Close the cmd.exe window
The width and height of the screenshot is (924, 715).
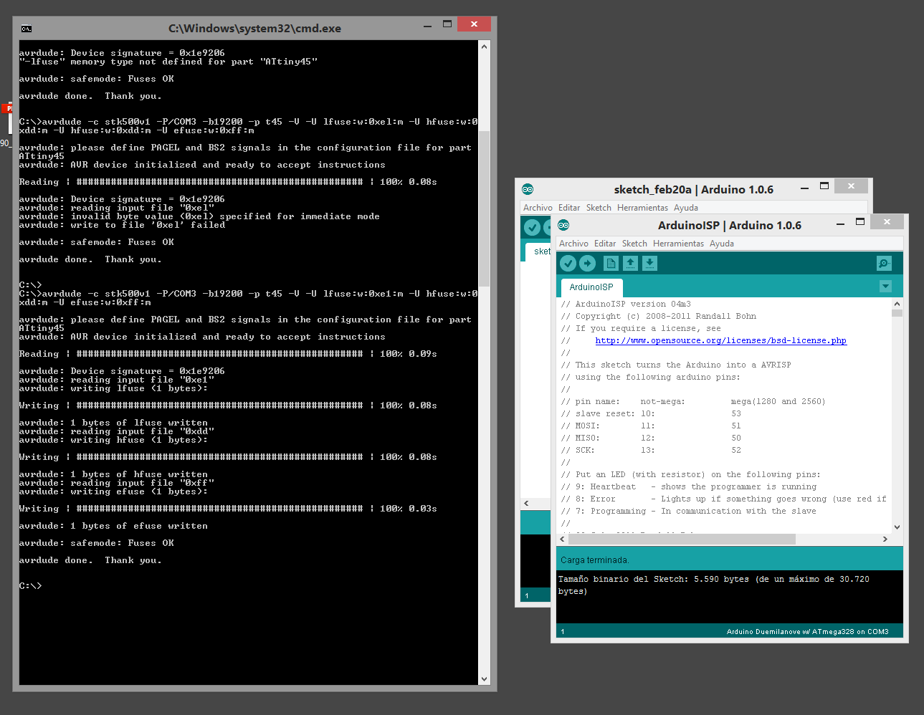[x=474, y=24]
